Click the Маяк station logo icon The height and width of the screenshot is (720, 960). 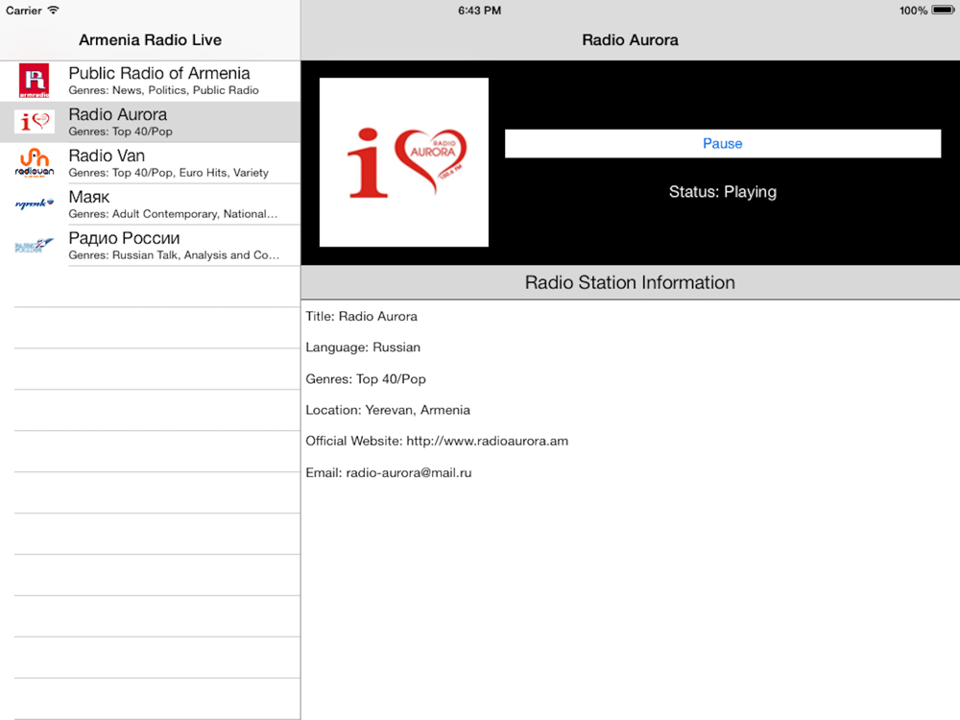[x=35, y=204]
